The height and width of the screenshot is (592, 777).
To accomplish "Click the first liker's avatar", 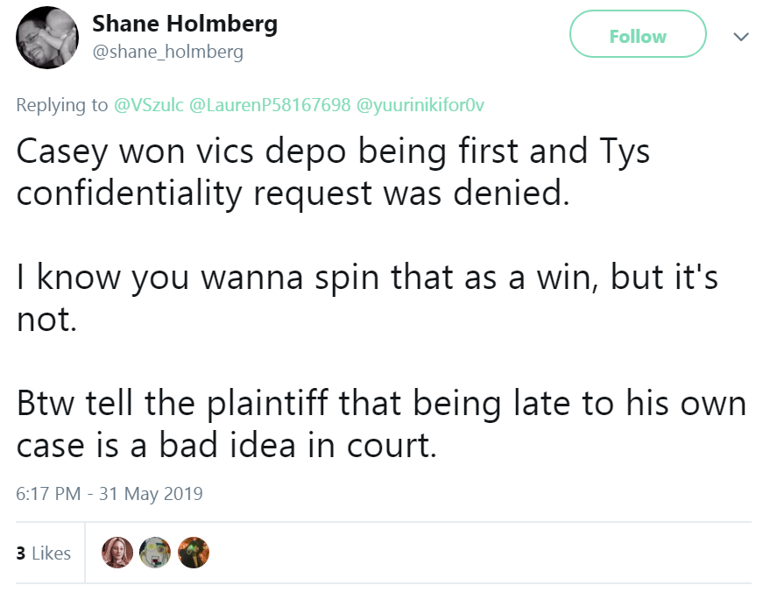I will click(x=117, y=553).
